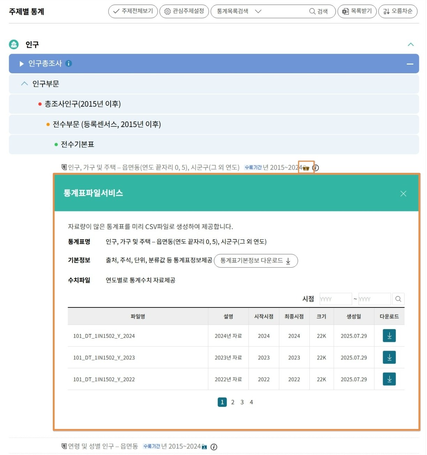Collapse the 인구부문 chevron

point(24,84)
